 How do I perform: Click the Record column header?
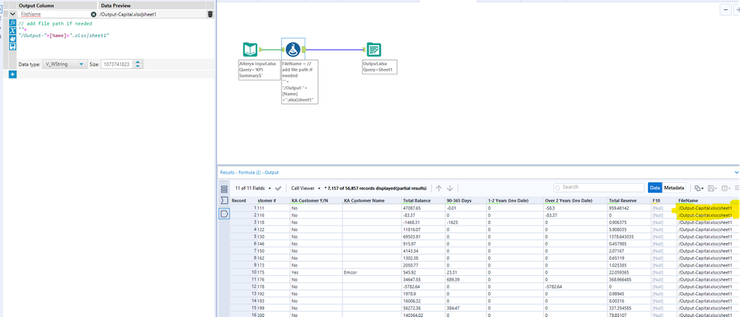point(243,201)
